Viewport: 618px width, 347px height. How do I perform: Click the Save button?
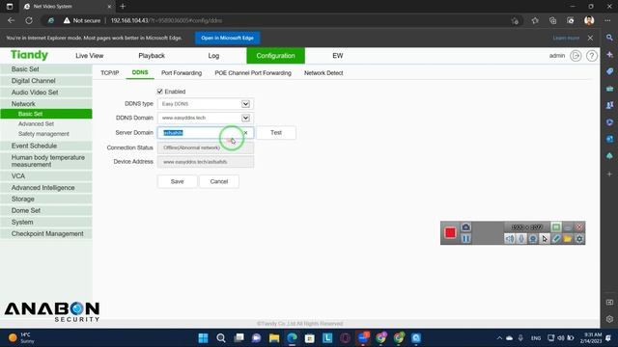pos(177,181)
